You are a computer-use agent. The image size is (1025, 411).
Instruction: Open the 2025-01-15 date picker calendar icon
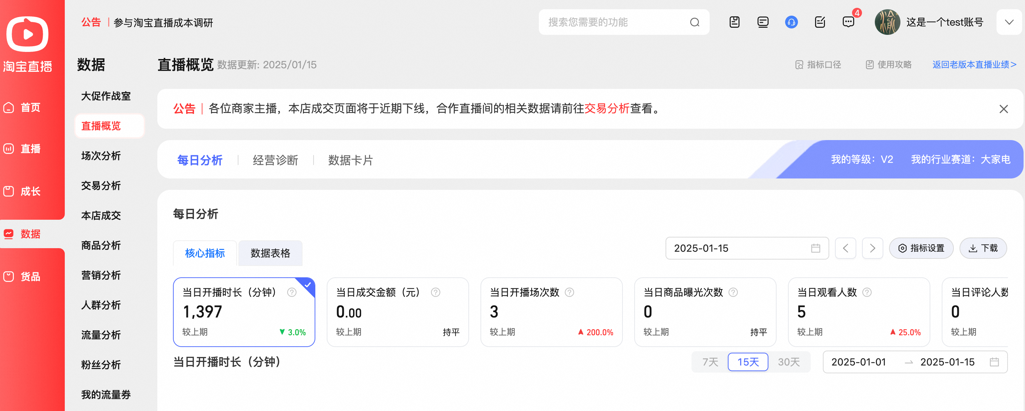(x=815, y=248)
